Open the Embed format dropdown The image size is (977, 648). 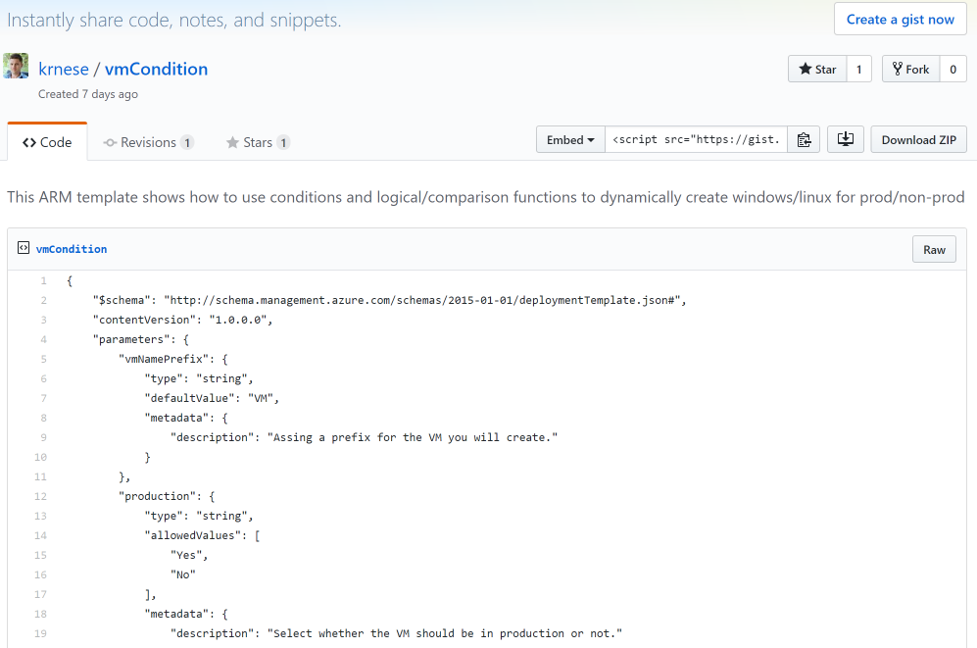pyautogui.click(x=570, y=139)
